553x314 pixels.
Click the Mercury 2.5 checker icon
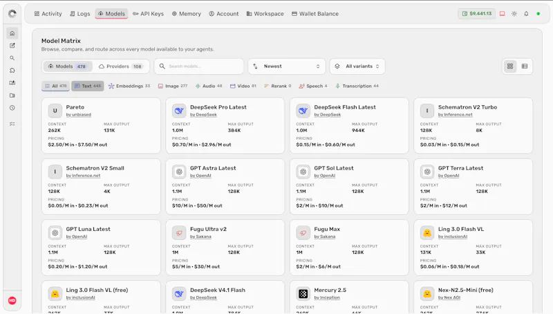[x=303, y=294]
